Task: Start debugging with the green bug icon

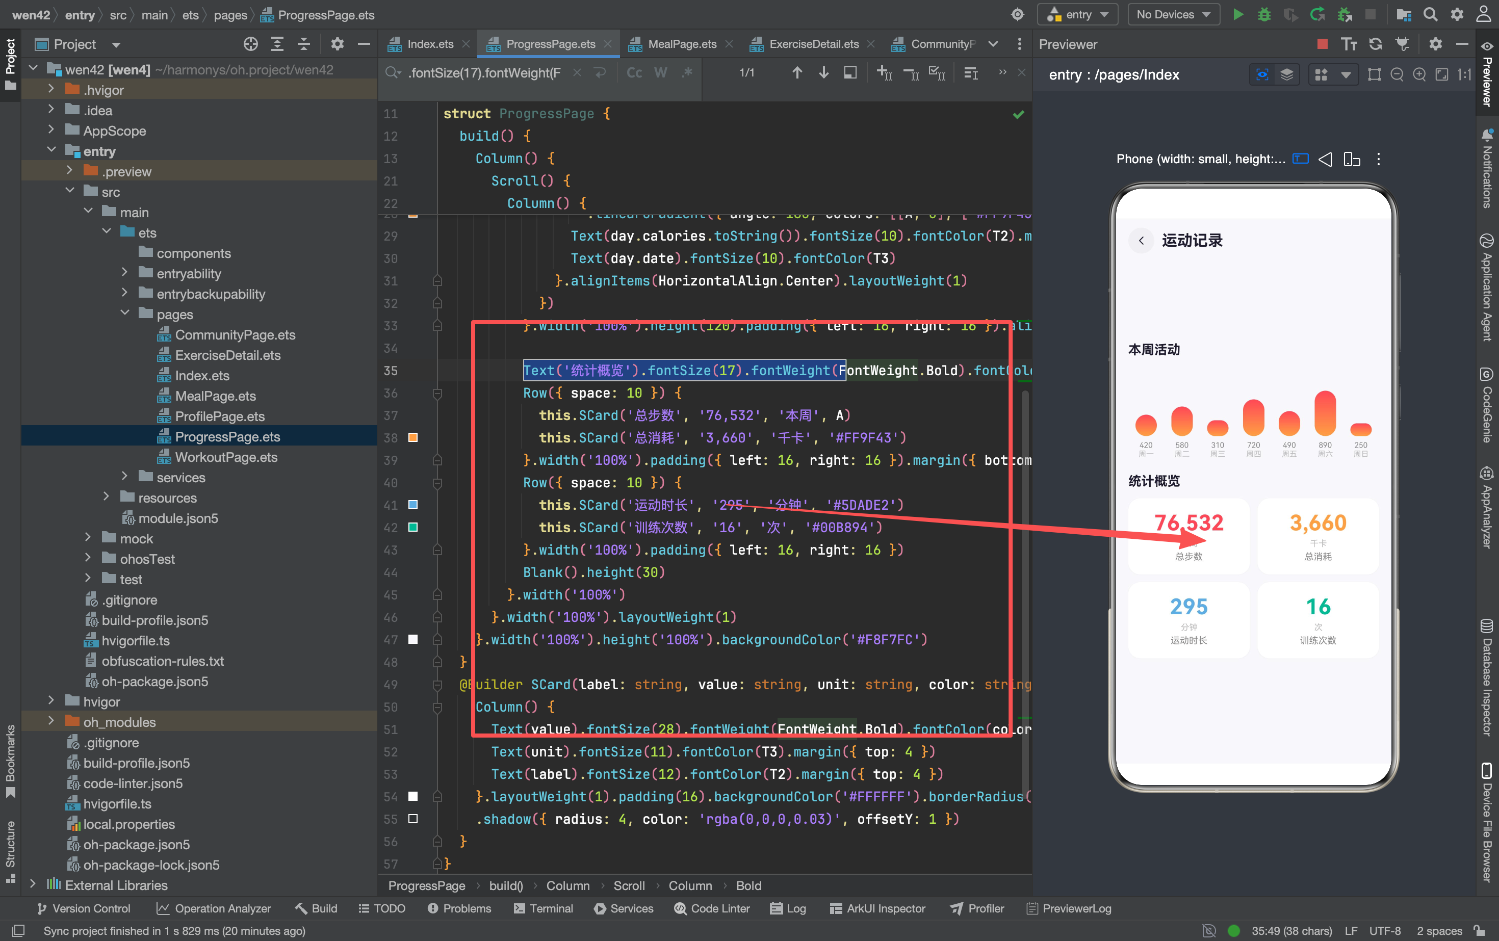Action: click(x=1263, y=14)
